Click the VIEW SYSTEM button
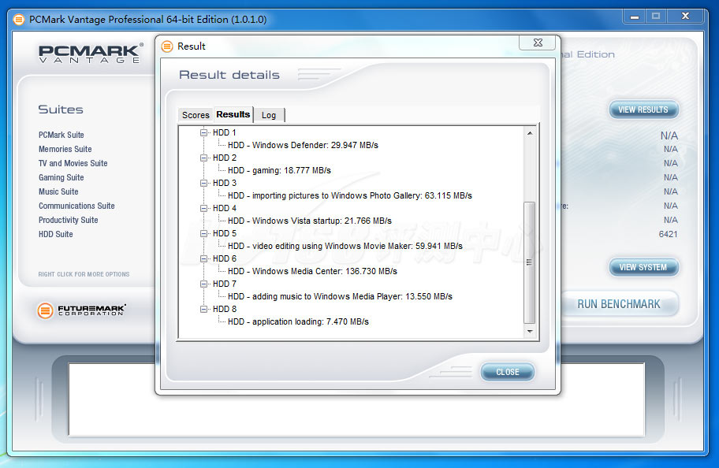 pyautogui.click(x=643, y=268)
